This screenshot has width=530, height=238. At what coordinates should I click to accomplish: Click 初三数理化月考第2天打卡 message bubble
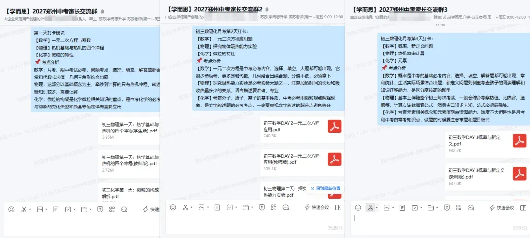point(269,69)
